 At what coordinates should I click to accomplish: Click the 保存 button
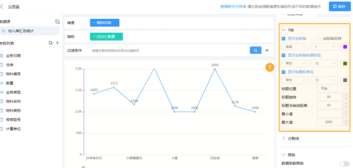coord(340,7)
